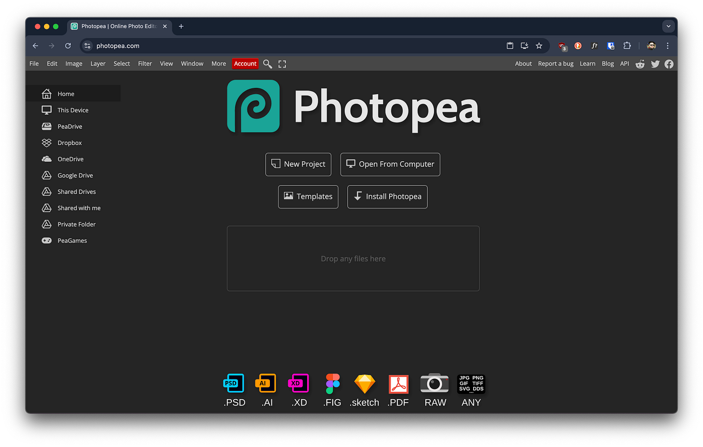Viewport: 703px width, 447px height.
Task: Open Chrome three-dot menu
Action: click(x=668, y=46)
